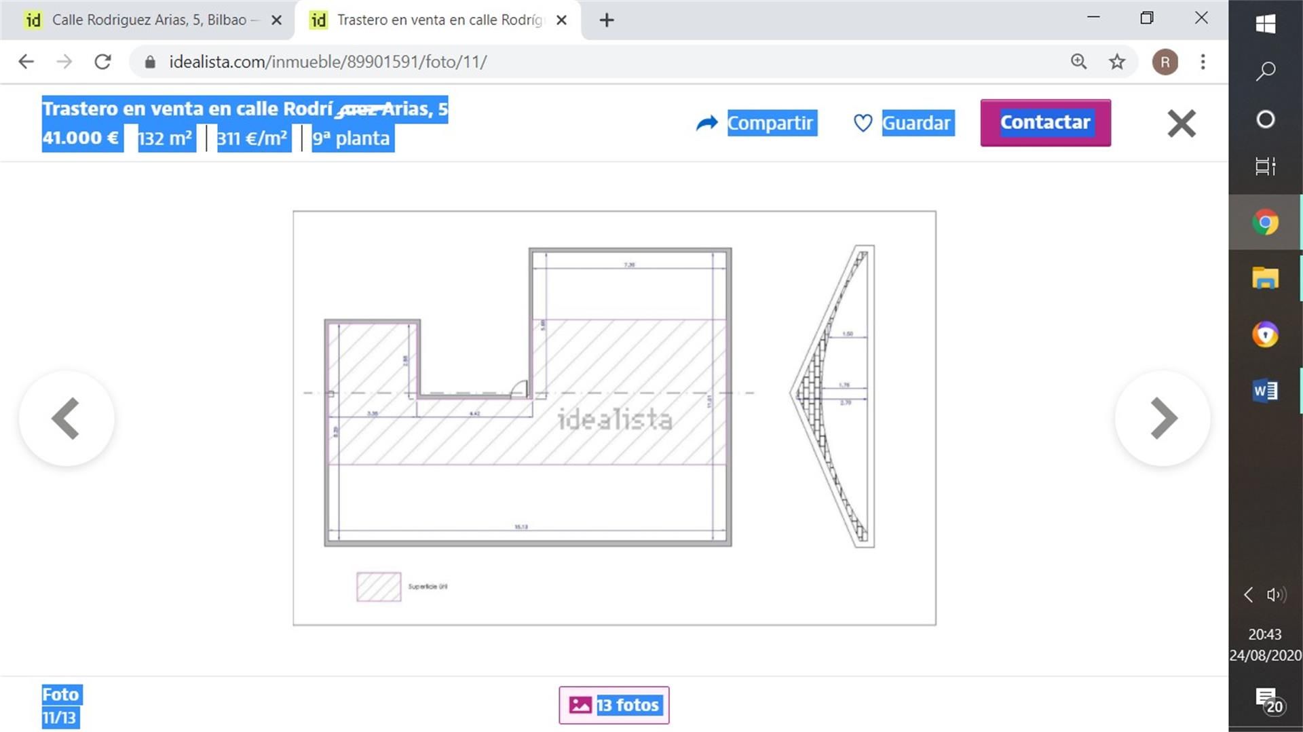Open a new browser tab
The image size is (1303, 732).
607,20
